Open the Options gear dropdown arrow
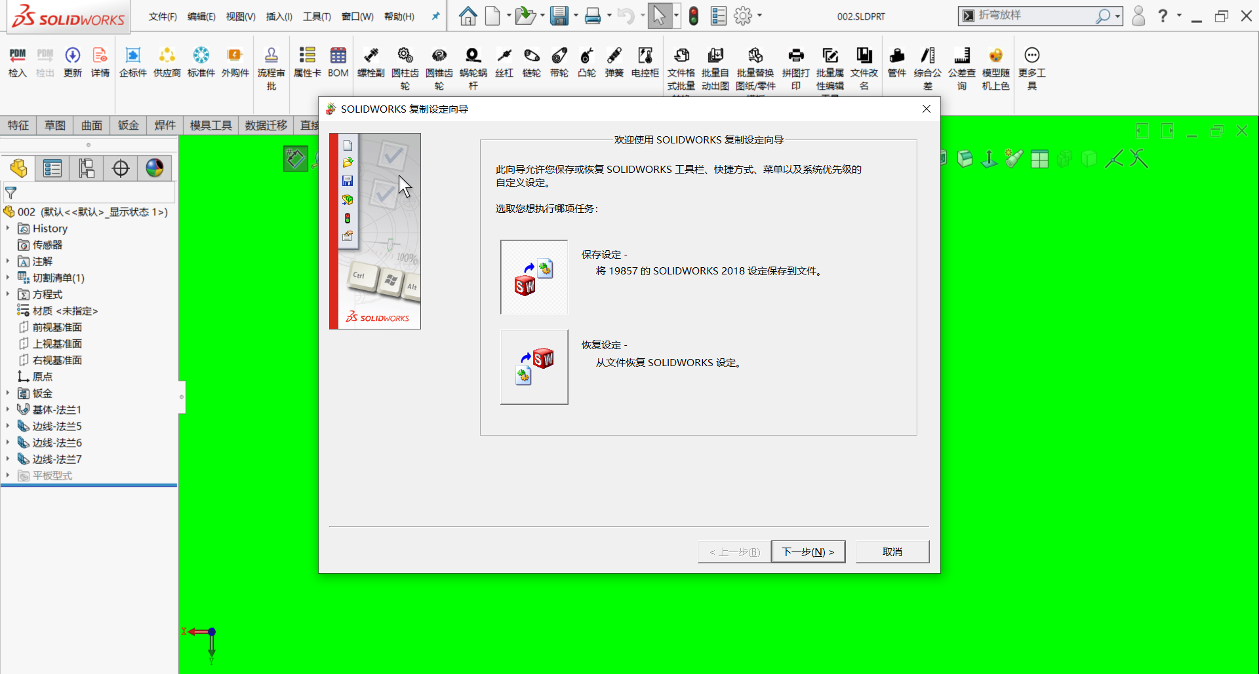The width and height of the screenshot is (1259, 674). [760, 16]
